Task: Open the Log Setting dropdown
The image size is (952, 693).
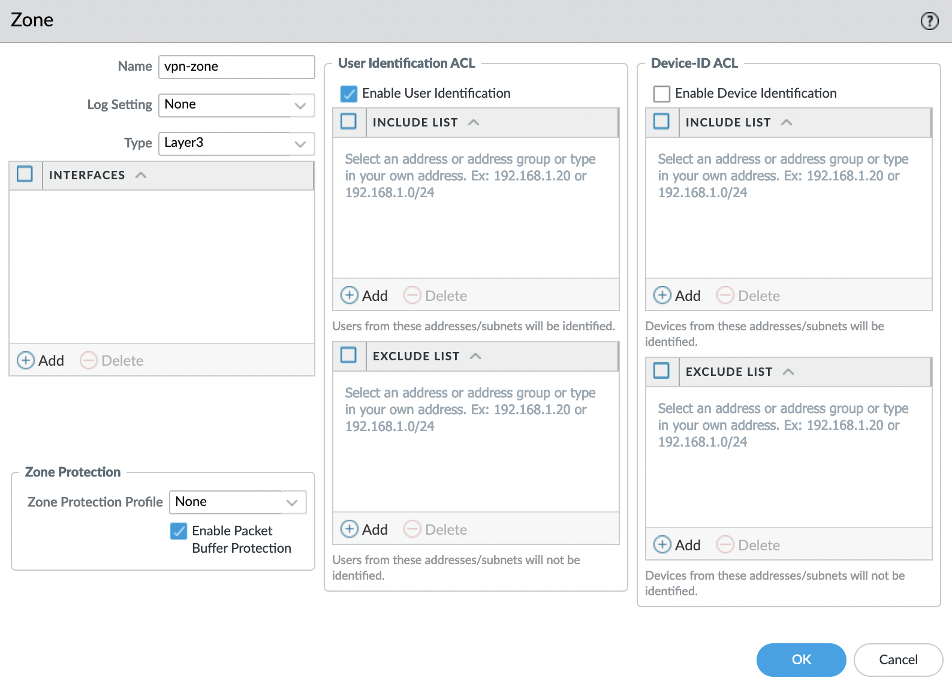Action: click(x=300, y=105)
